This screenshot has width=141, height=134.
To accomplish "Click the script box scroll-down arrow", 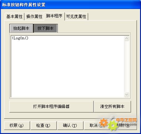I will click(x=126, y=95).
